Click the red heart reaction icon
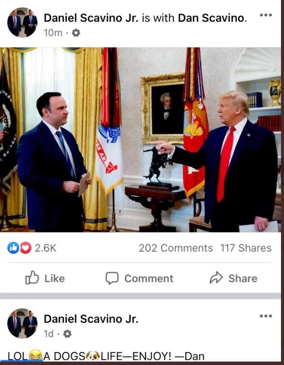Viewport: 284px width, 365px height. point(26,248)
